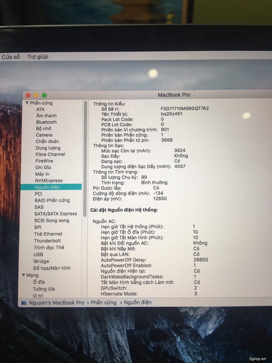Viewport: 272px width, 363px height.
Task: Close the MacBook Pro window with red button
Action: (28, 95)
